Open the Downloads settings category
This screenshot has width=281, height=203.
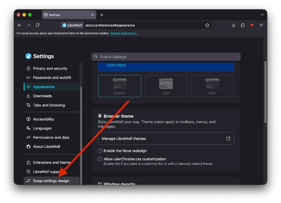coord(51,96)
